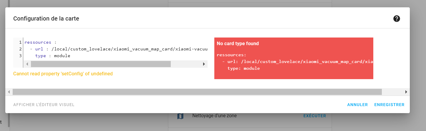Run the zone cleaning via EXÉCUTER
The image size is (426, 131).
point(314,116)
